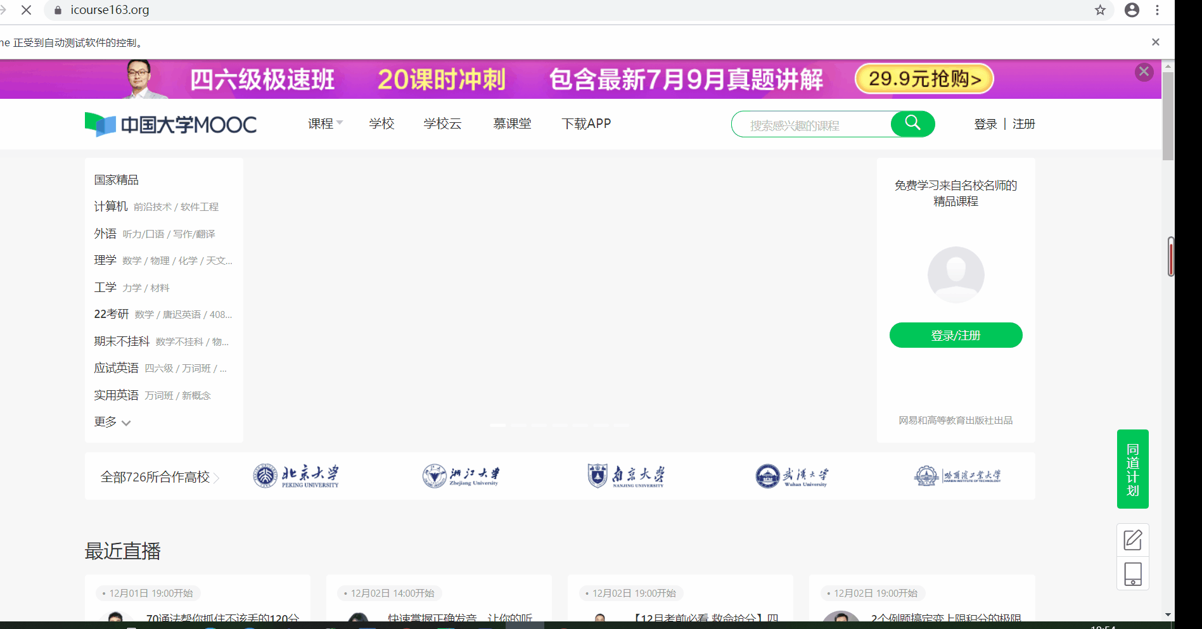
Task: Click the green 同道计划 side button
Action: tap(1132, 469)
